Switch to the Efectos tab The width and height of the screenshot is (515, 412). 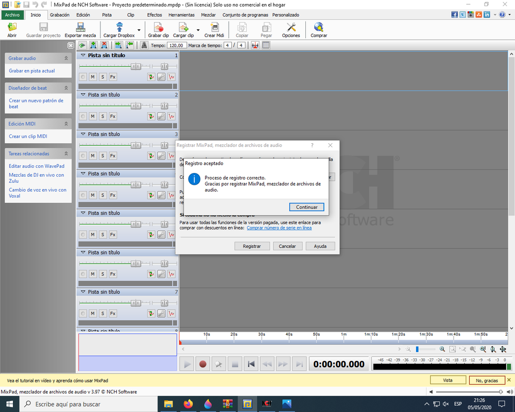click(x=154, y=15)
